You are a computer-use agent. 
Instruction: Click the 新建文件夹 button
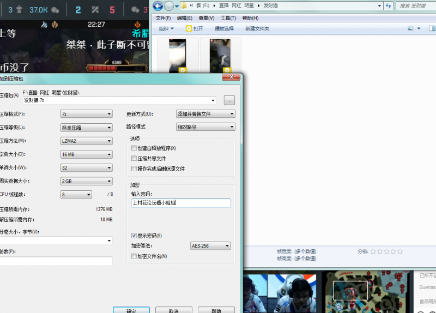(257, 28)
